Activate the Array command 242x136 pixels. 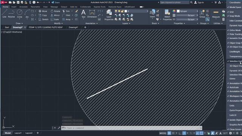click(x=67, y=19)
